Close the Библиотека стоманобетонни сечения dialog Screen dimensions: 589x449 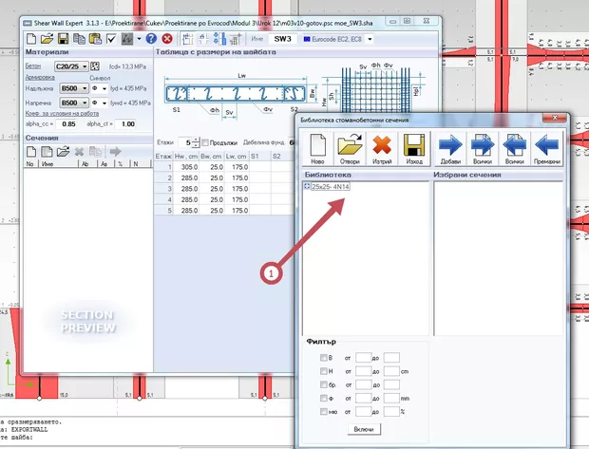(x=555, y=118)
